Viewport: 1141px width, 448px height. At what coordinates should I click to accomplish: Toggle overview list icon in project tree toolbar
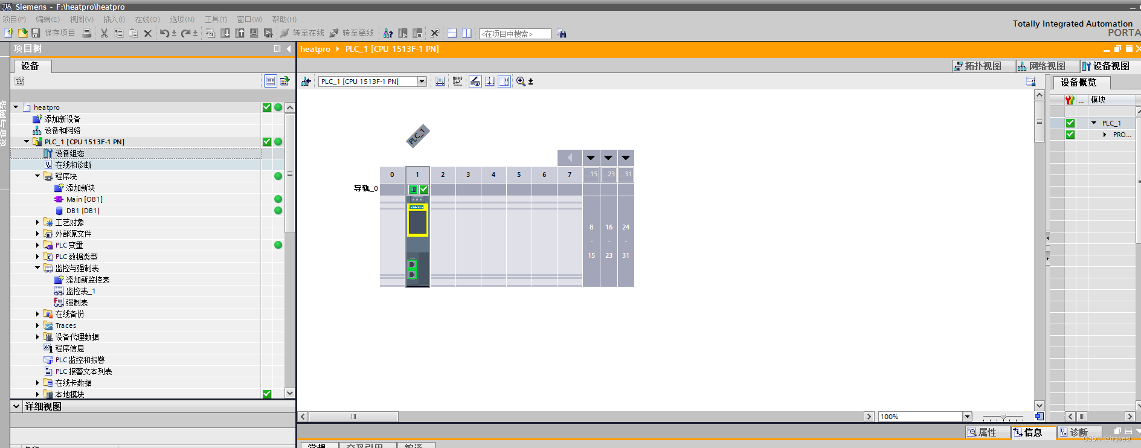(271, 81)
